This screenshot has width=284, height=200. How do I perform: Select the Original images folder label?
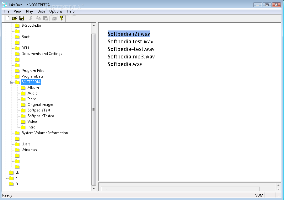40,105
